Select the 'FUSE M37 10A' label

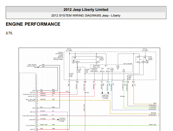coord(87,71)
